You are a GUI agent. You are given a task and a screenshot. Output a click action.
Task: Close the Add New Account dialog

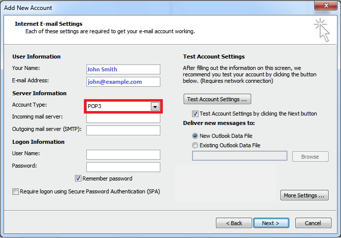[326, 5]
